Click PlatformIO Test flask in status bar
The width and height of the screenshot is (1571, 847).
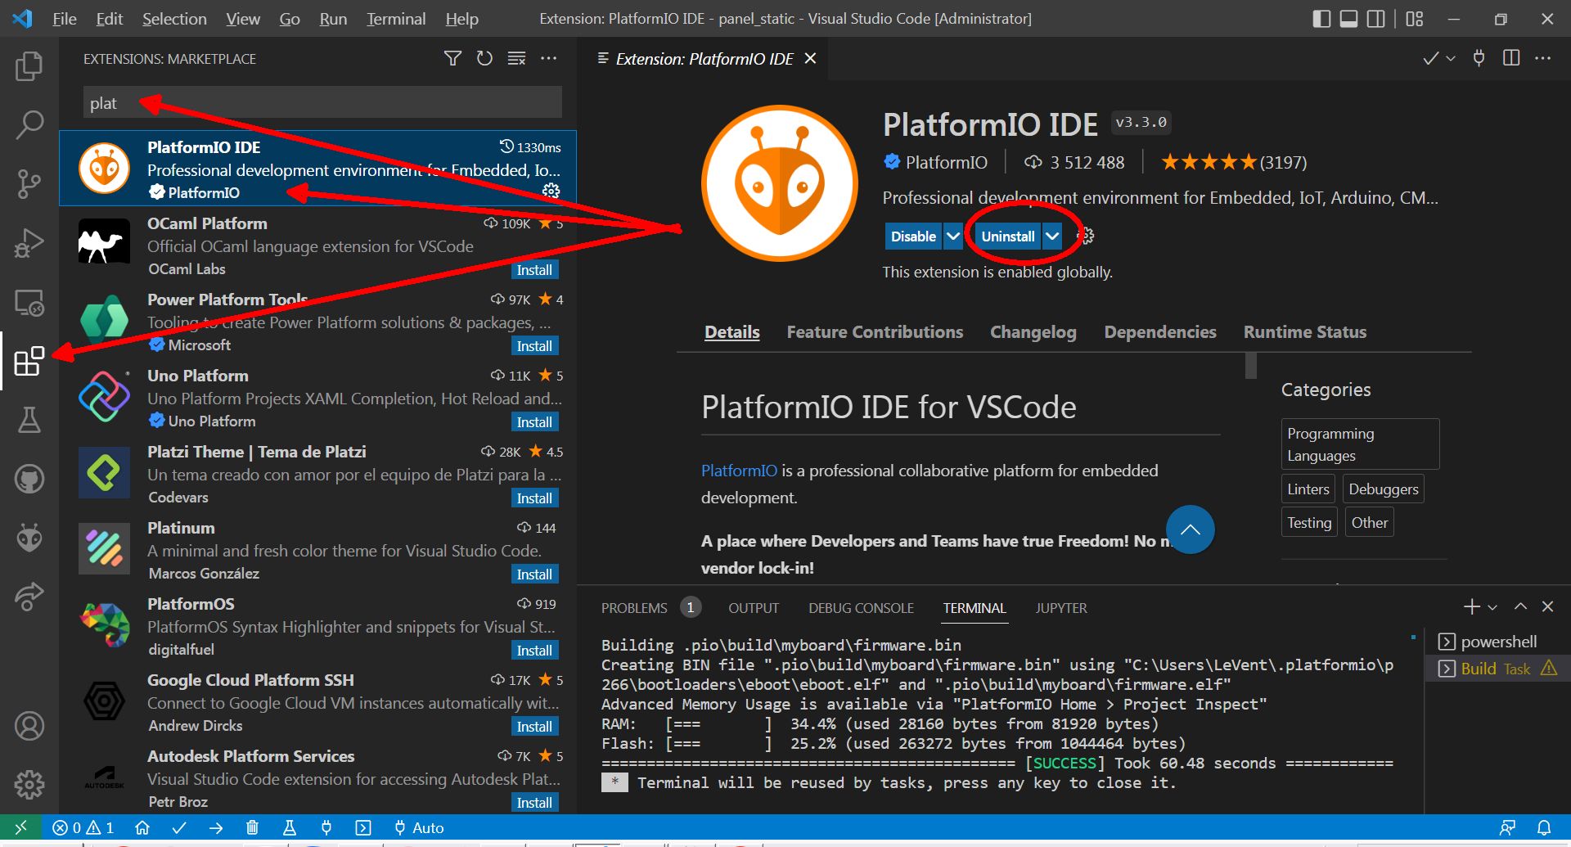[289, 827]
